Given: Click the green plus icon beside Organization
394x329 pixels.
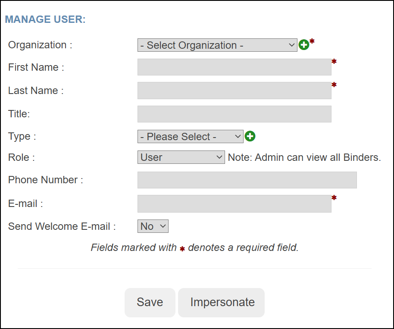Looking at the screenshot, I should (304, 45).
